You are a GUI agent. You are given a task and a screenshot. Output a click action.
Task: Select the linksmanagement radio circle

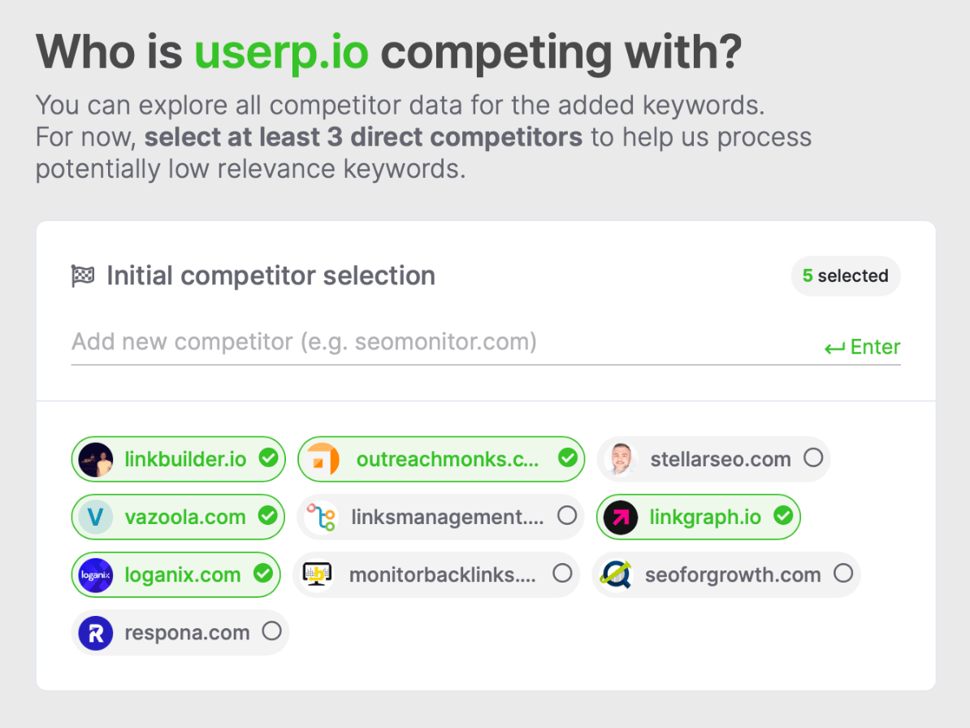click(567, 515)
